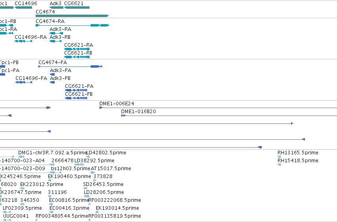Select the RP003135819.5prime EST label

pos(115,216)
